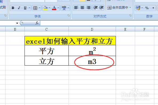Apply comma style
This screenshot has width=158, height=105.
pyautogui.click(x=153, y=8)
